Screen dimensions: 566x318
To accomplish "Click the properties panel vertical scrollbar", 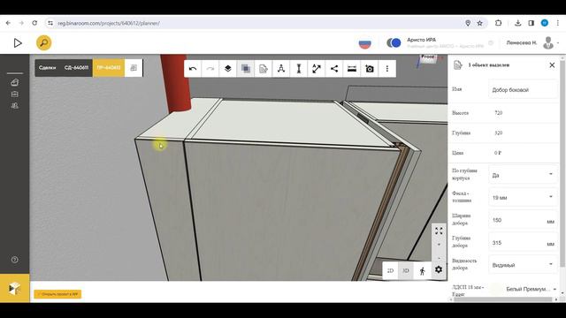I will (x=563, y=163).
